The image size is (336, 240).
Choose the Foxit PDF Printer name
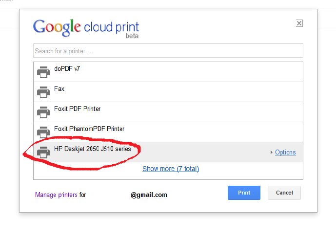77,109
